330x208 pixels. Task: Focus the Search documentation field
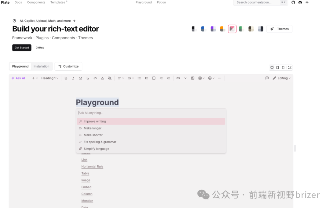point(261,2)
